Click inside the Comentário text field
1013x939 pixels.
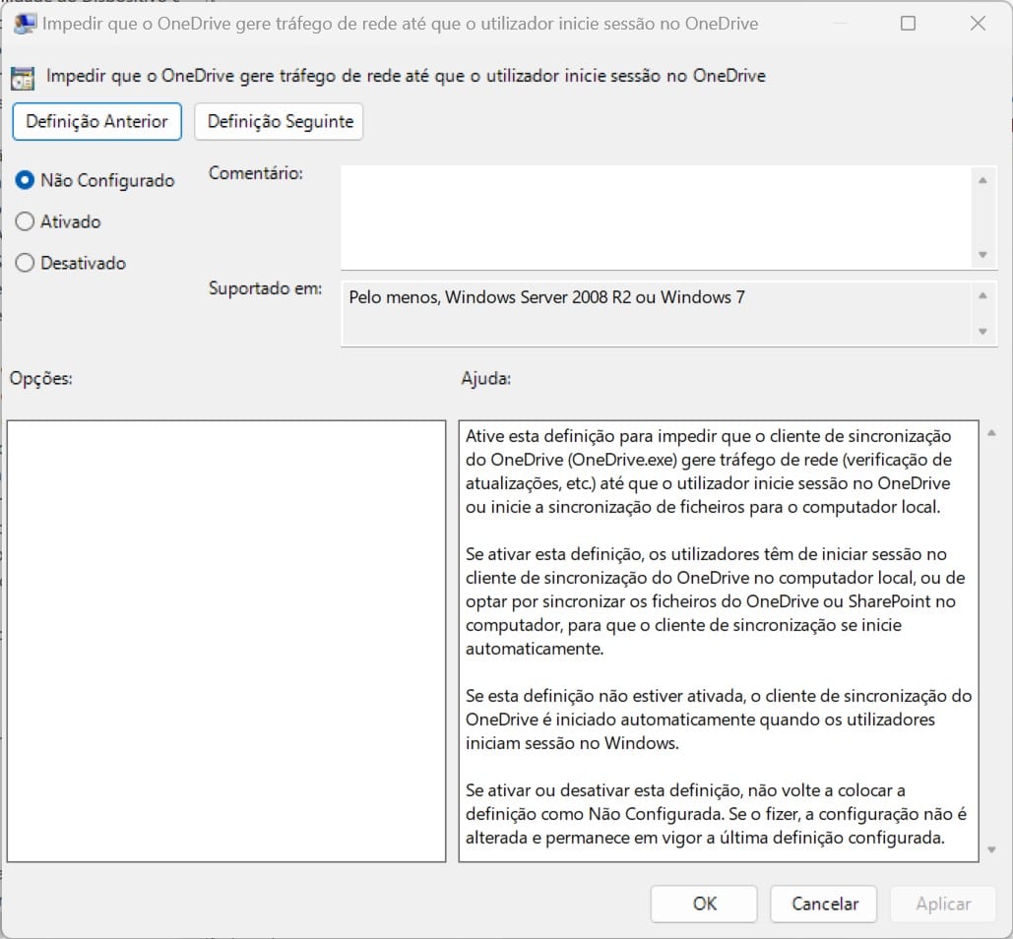[655, 217]
